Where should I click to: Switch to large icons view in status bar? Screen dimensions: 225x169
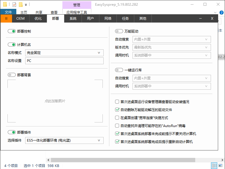(220, 166)
